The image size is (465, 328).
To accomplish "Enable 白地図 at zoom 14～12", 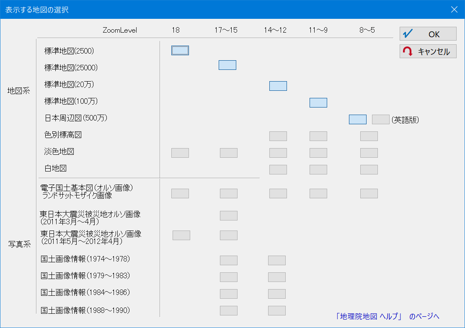I will (278, 169).
